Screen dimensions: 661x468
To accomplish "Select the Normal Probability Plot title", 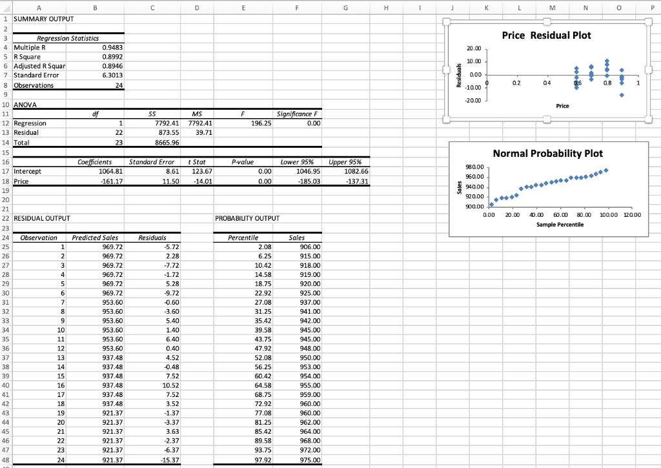I will click(x=547, y=154).
